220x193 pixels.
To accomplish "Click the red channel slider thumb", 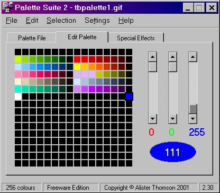I will click(153, 67).
